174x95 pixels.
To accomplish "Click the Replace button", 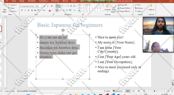I will (x=140, y=8).
